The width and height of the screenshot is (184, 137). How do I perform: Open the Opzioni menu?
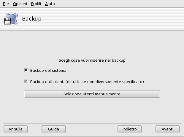[20, 4]
